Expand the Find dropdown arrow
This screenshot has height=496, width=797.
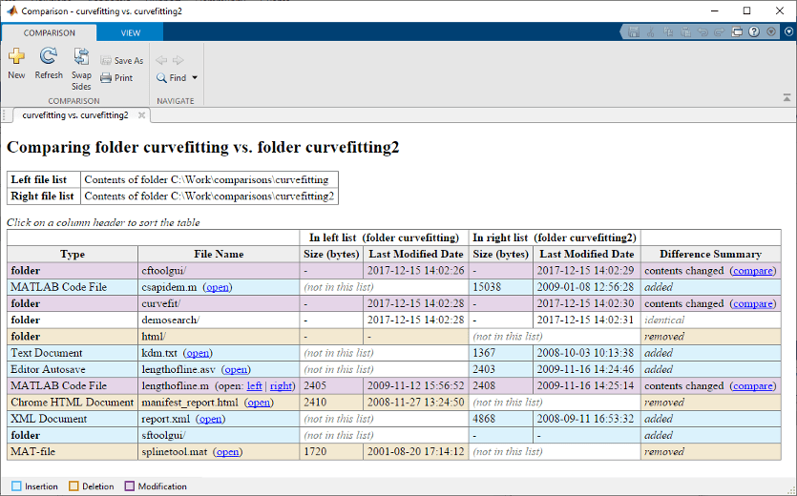click(x=195, y=78)
